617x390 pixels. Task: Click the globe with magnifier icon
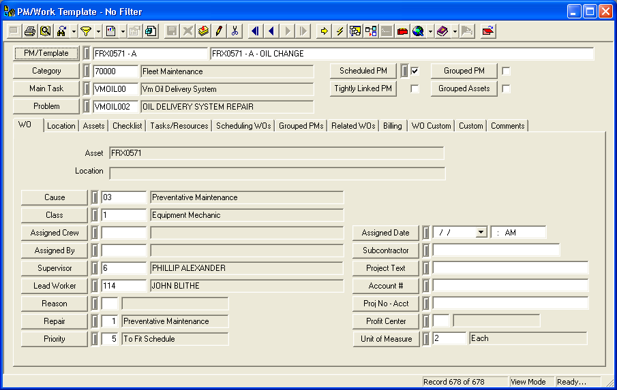pos(418,31)
